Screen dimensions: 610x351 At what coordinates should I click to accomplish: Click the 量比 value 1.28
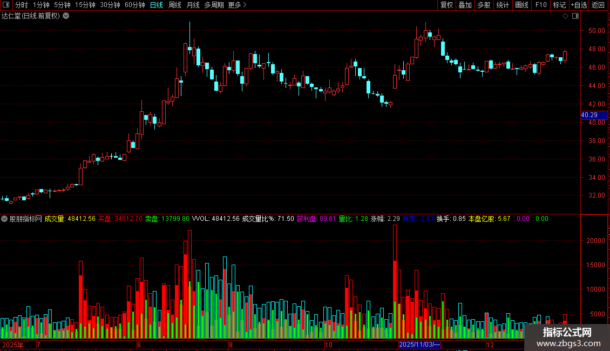pyautogui.click(x=361, y=219)
